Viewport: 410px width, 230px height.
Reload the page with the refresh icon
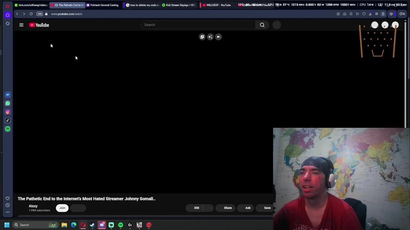point(31,14)
